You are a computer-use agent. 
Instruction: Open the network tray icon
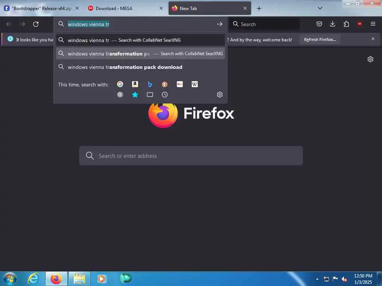[x=326, y=279]
